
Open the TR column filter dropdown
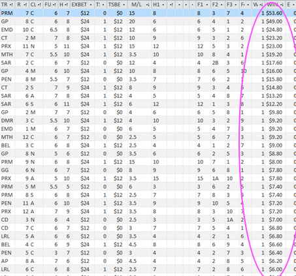click(11, 5)
